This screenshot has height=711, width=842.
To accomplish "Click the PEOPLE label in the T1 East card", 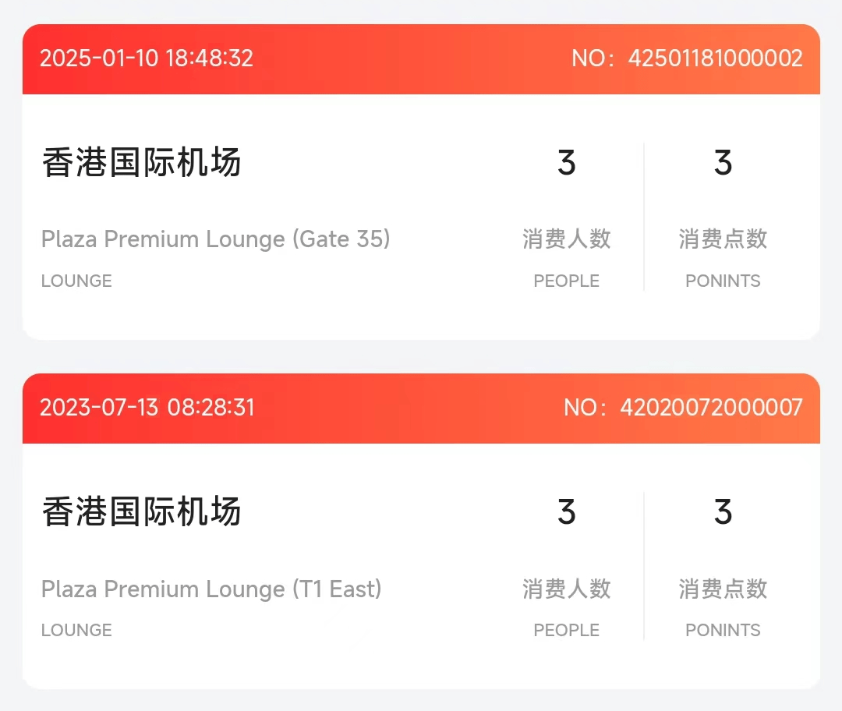I will (567, 630).
